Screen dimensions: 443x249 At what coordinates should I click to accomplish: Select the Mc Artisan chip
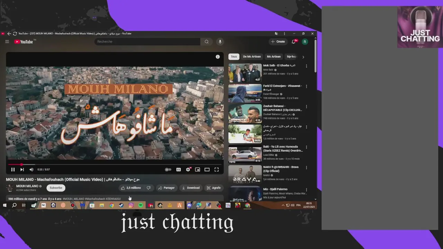[274, 57]
